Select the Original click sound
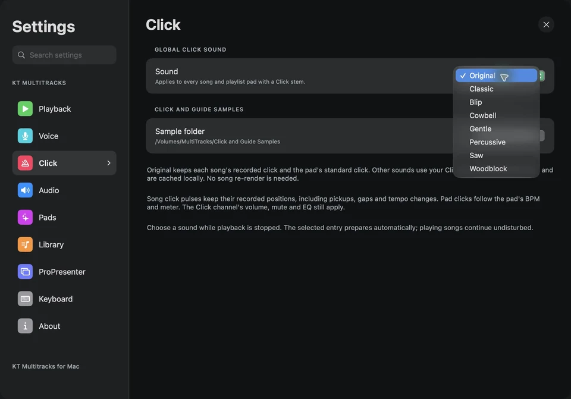 click(x=496, y=76)
